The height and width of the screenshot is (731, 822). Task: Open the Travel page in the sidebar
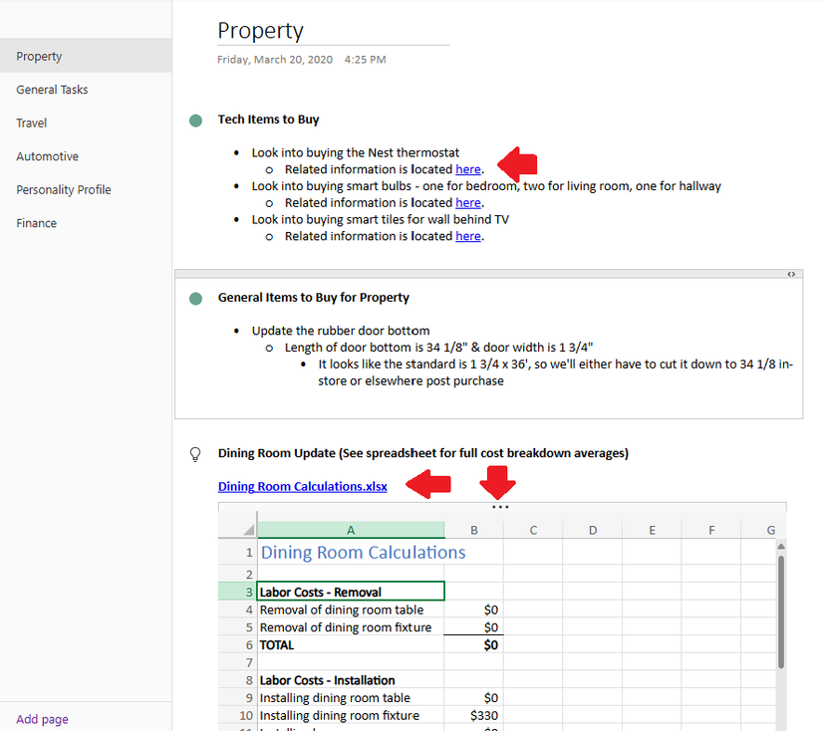click(x=31, y=122)
